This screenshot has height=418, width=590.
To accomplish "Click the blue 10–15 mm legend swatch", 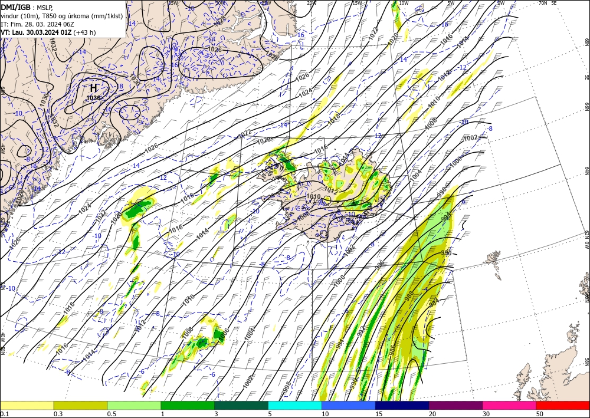I will tap(349, 405).
